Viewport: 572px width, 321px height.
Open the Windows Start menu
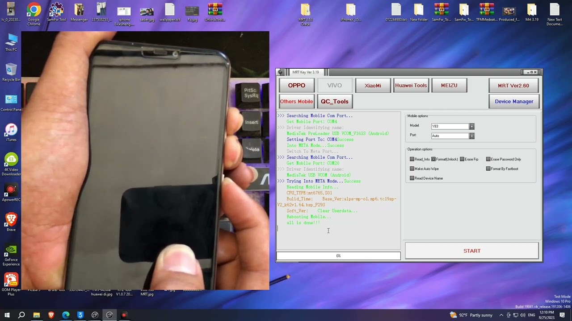[x=7, y=315]
